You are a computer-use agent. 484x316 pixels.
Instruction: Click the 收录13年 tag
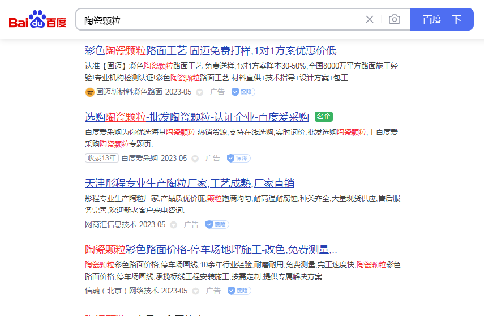(x=102, y=158)
